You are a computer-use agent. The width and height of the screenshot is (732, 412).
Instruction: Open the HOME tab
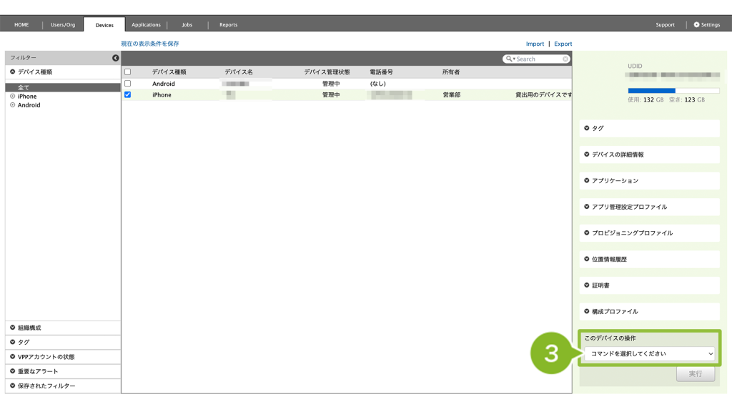pyautogui.click(x=21, y=25)
